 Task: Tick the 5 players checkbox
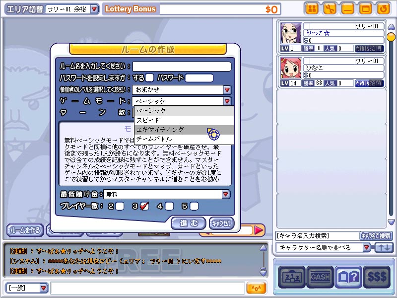(x=194, y=206)
